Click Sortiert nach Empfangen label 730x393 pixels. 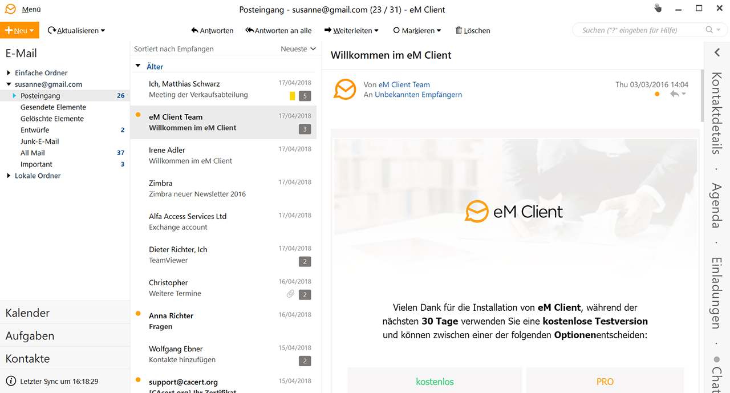(x=174, y=49)
